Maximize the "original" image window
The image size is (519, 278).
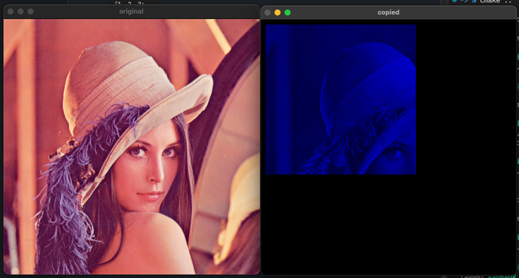coord(31,11)
